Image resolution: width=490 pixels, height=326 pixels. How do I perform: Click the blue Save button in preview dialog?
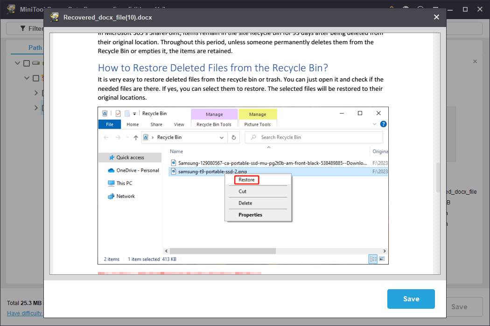[411, 299]
